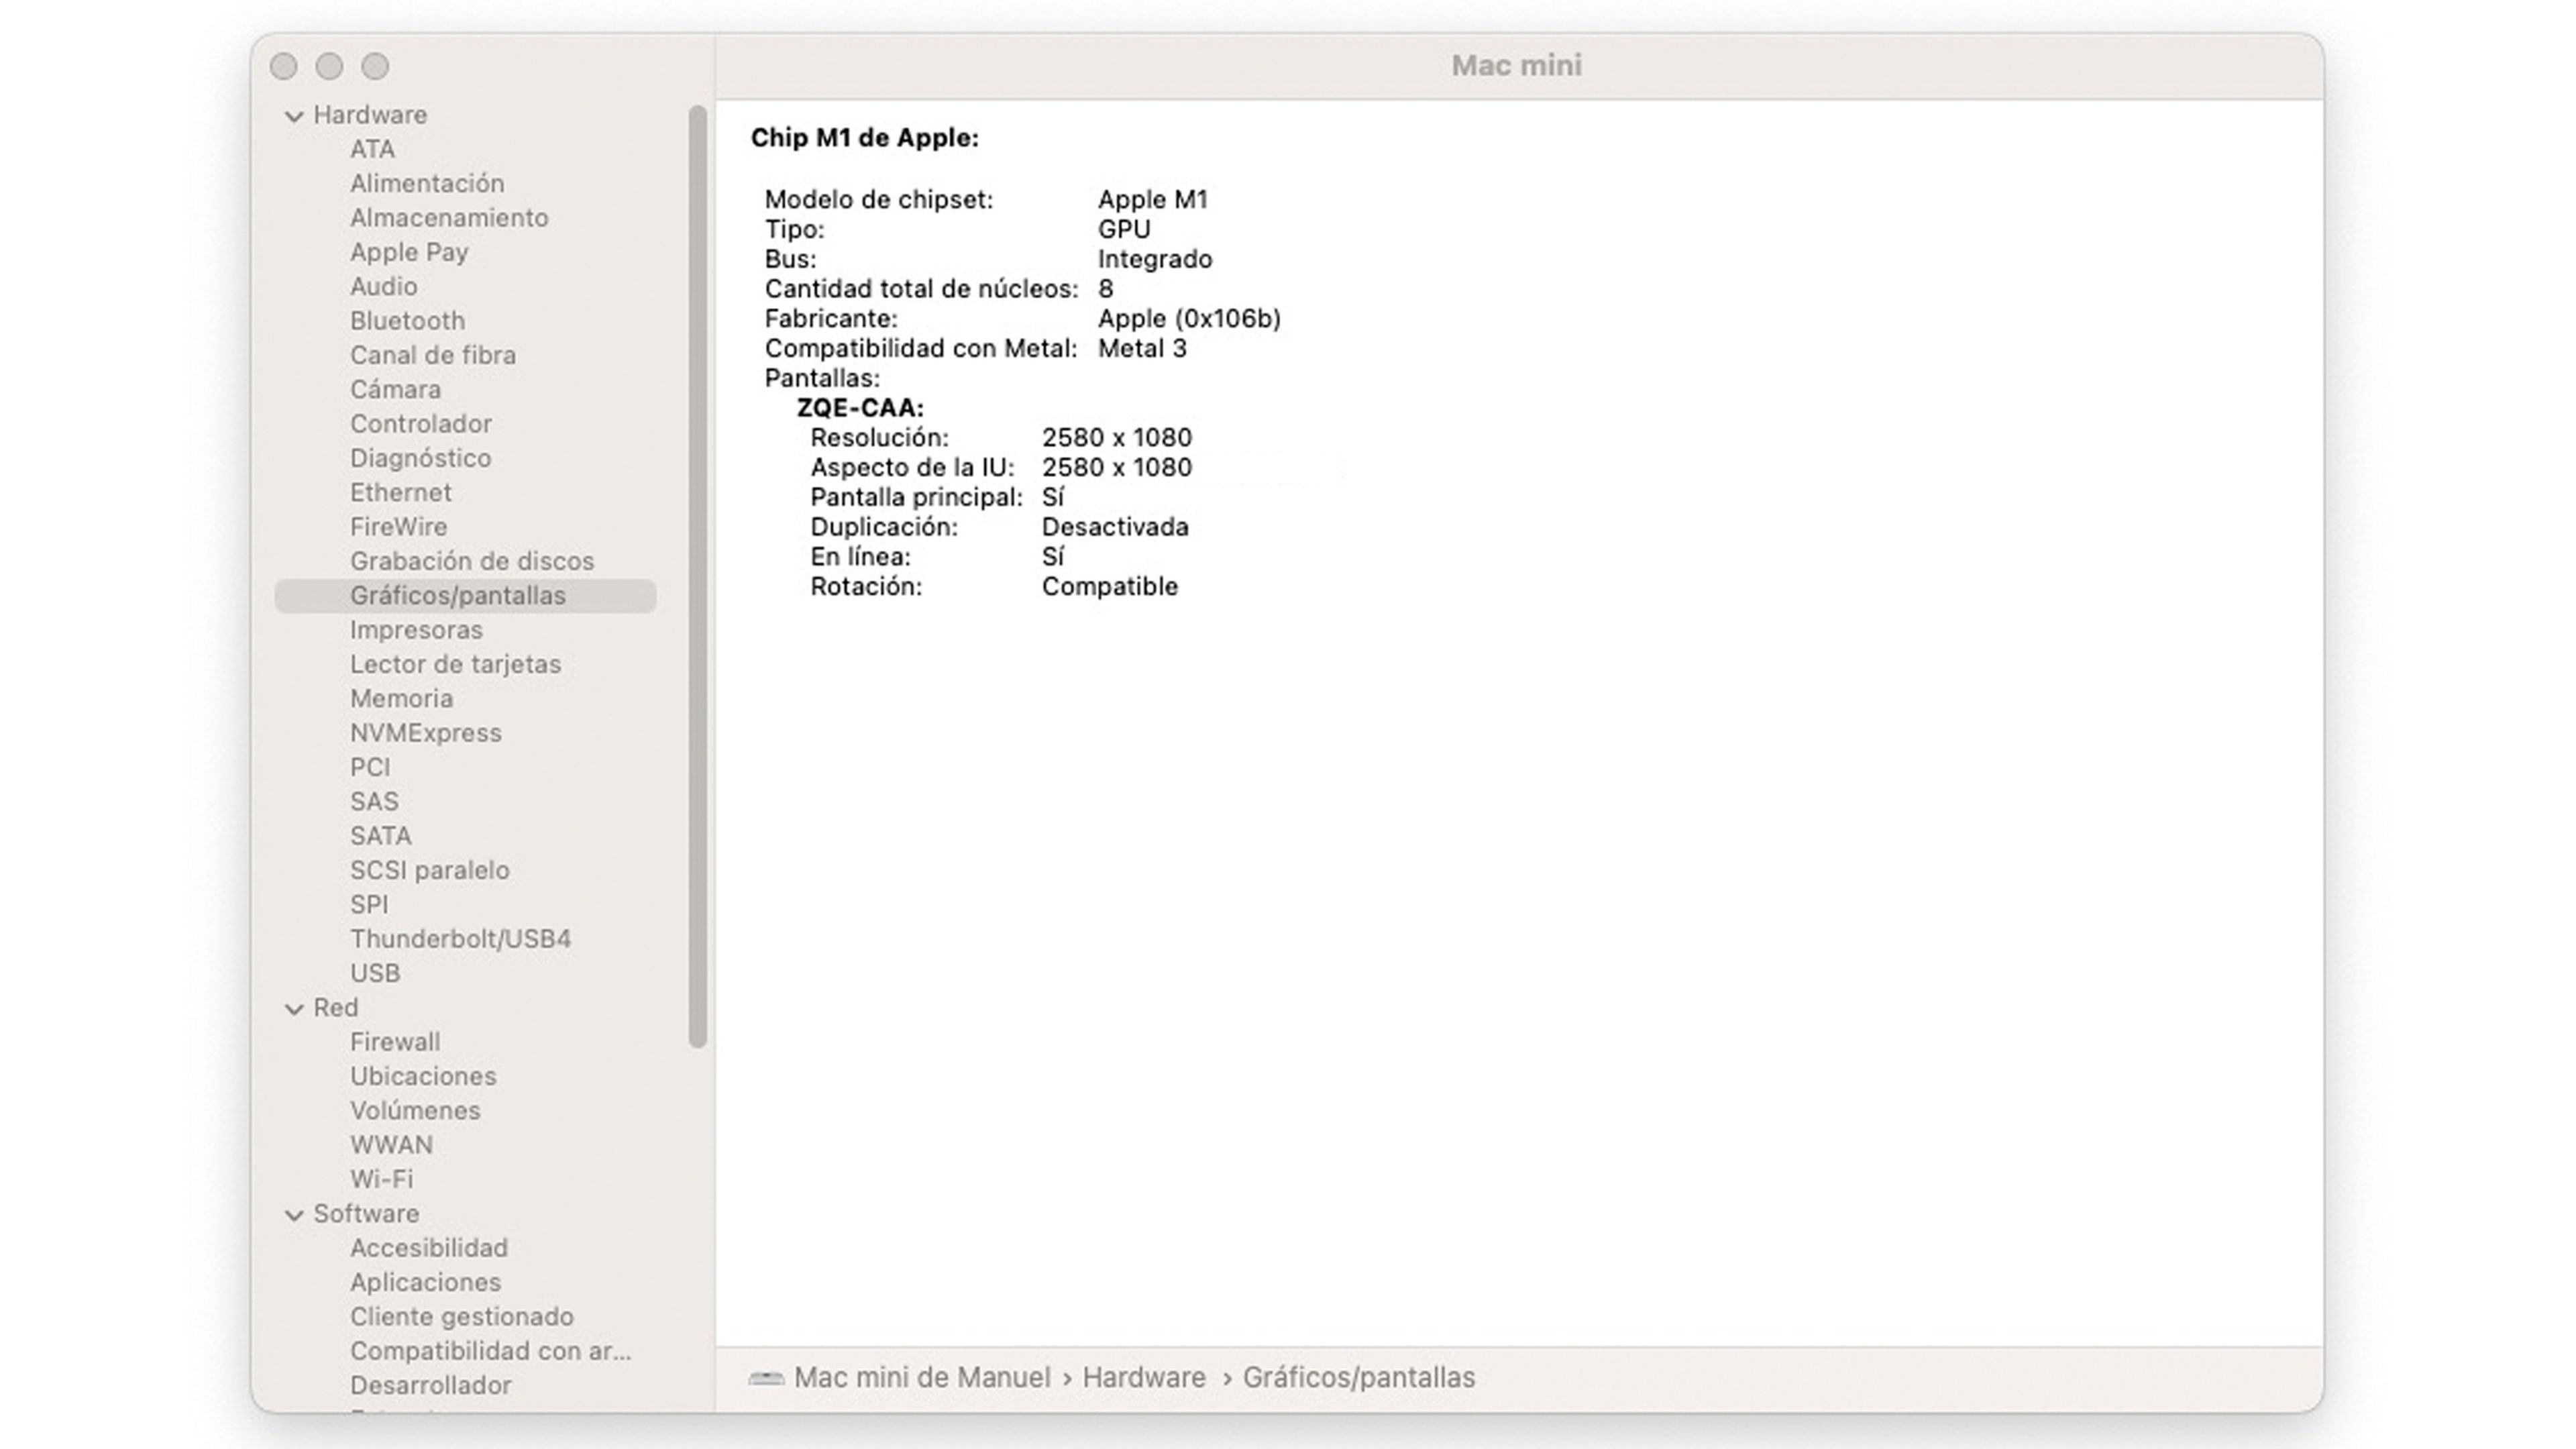Image resolution: width=2576 pixels, height=1449 pixels.
Task: Click Gráficos/pantallas in the path bar
Action: pyautogui.click(x=1358, y=1378)
